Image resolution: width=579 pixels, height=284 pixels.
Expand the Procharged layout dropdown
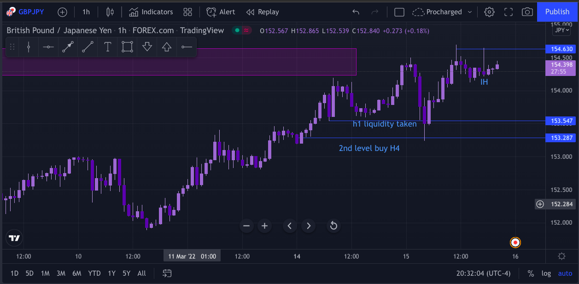point(470,12)
